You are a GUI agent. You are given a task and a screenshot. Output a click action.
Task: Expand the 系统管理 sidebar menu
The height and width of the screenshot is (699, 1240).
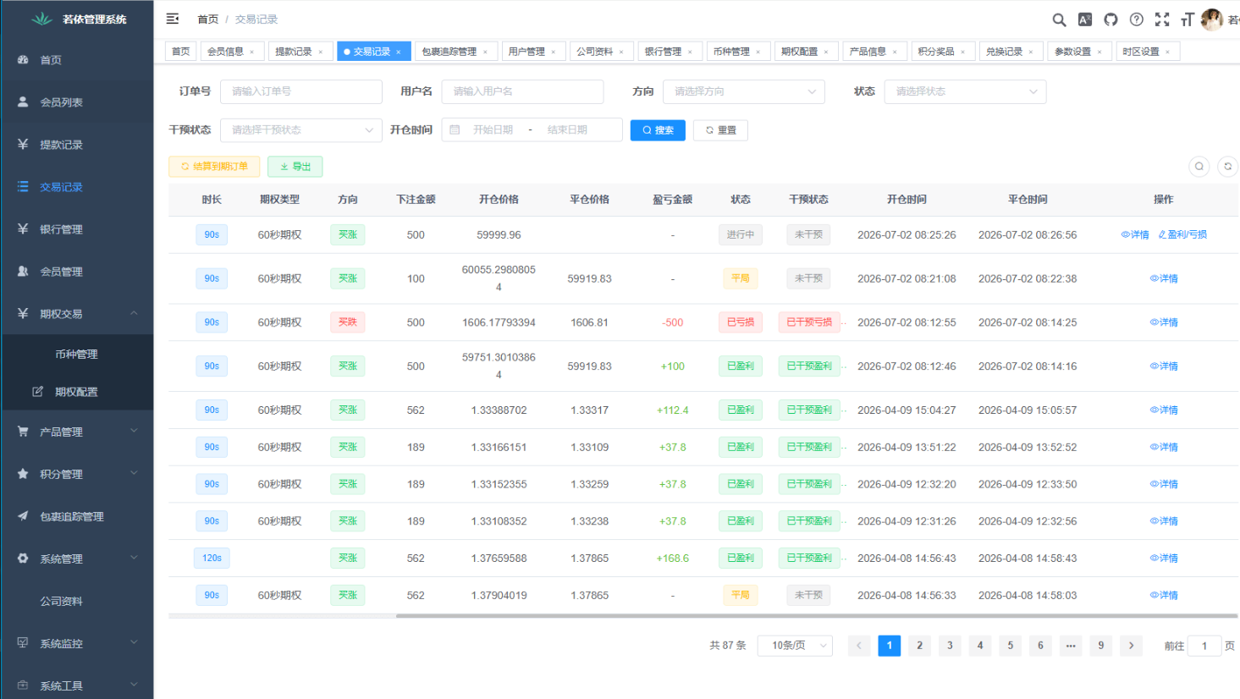(x=77, y=559)
